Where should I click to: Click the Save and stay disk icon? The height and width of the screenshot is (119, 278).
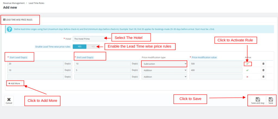point(258,99)
